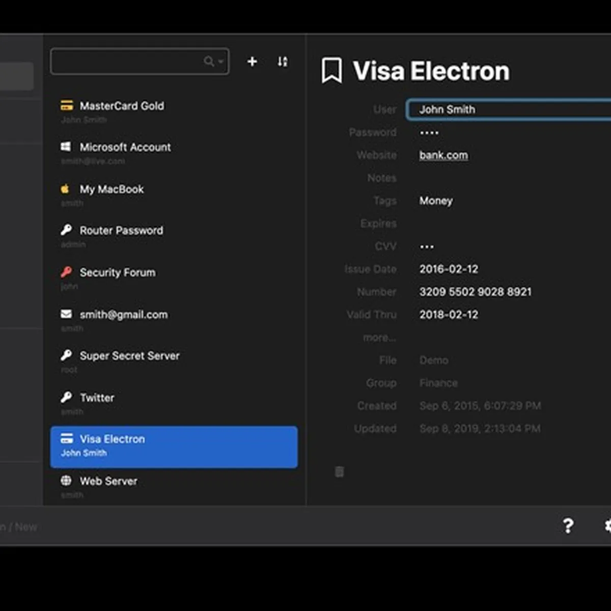Select the Microsoft Account entry title
Screen dimensions: 611x611
pos(125,147)
